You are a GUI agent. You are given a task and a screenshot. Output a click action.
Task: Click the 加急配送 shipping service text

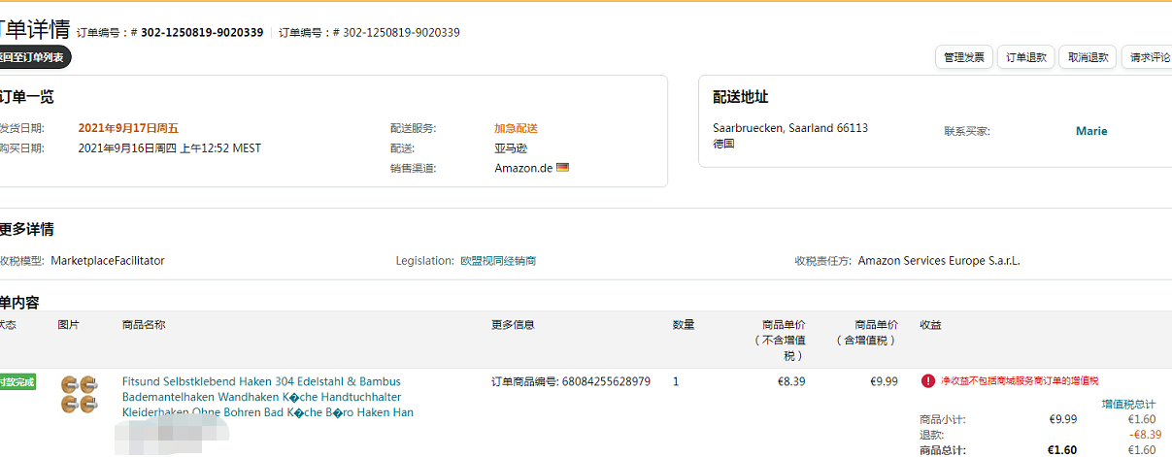[x=516, y=128]
